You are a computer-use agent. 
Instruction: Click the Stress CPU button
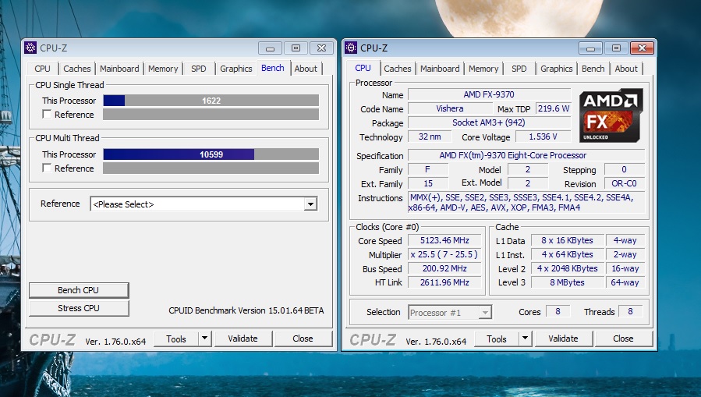(x=79, y=308)
